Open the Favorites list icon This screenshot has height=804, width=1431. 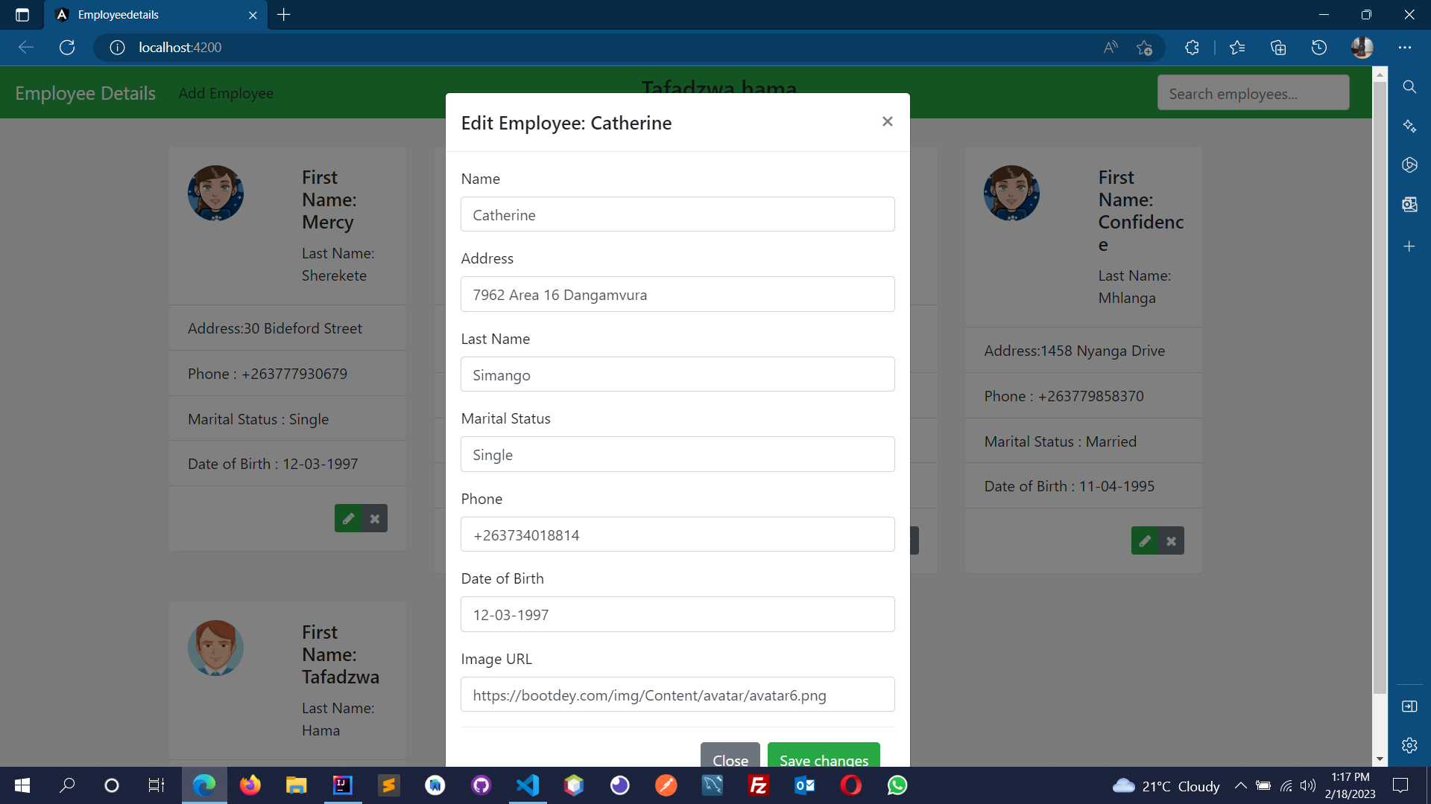pos(1237,48)
